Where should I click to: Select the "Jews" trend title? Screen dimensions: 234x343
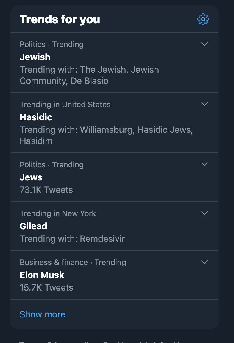[x=31, y=177]
